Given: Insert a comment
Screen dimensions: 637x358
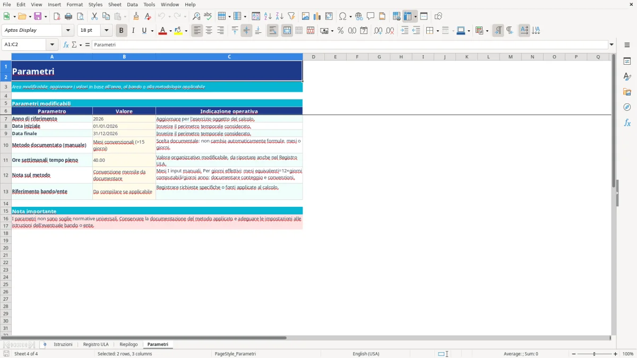Looking at the screenshot, I should coord(371,16).
